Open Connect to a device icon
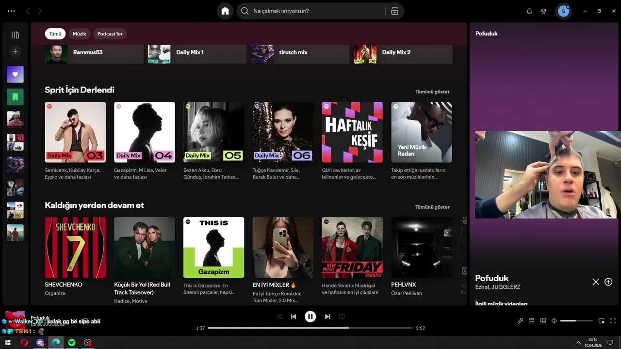Screen dimensions: 621x349 click(543, 321)
